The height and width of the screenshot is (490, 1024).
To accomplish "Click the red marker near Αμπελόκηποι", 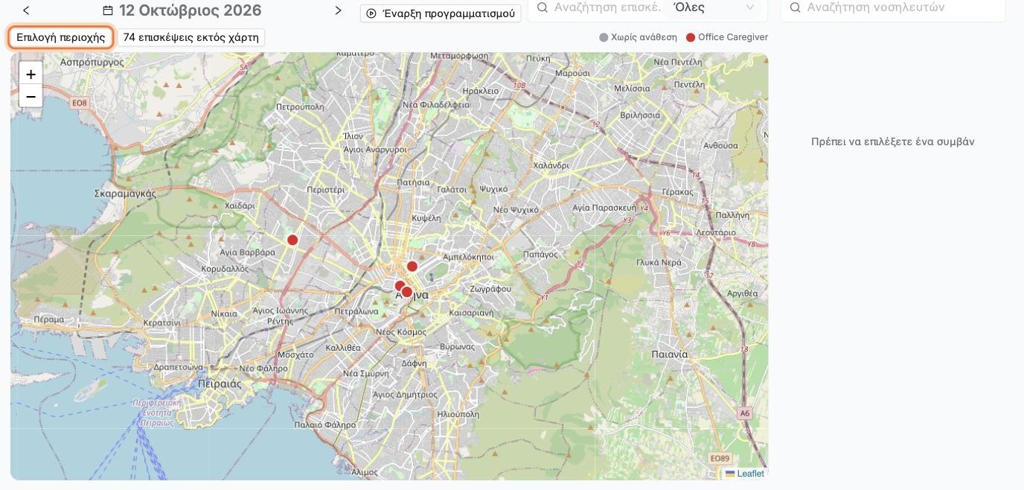I will click(412, 266).
